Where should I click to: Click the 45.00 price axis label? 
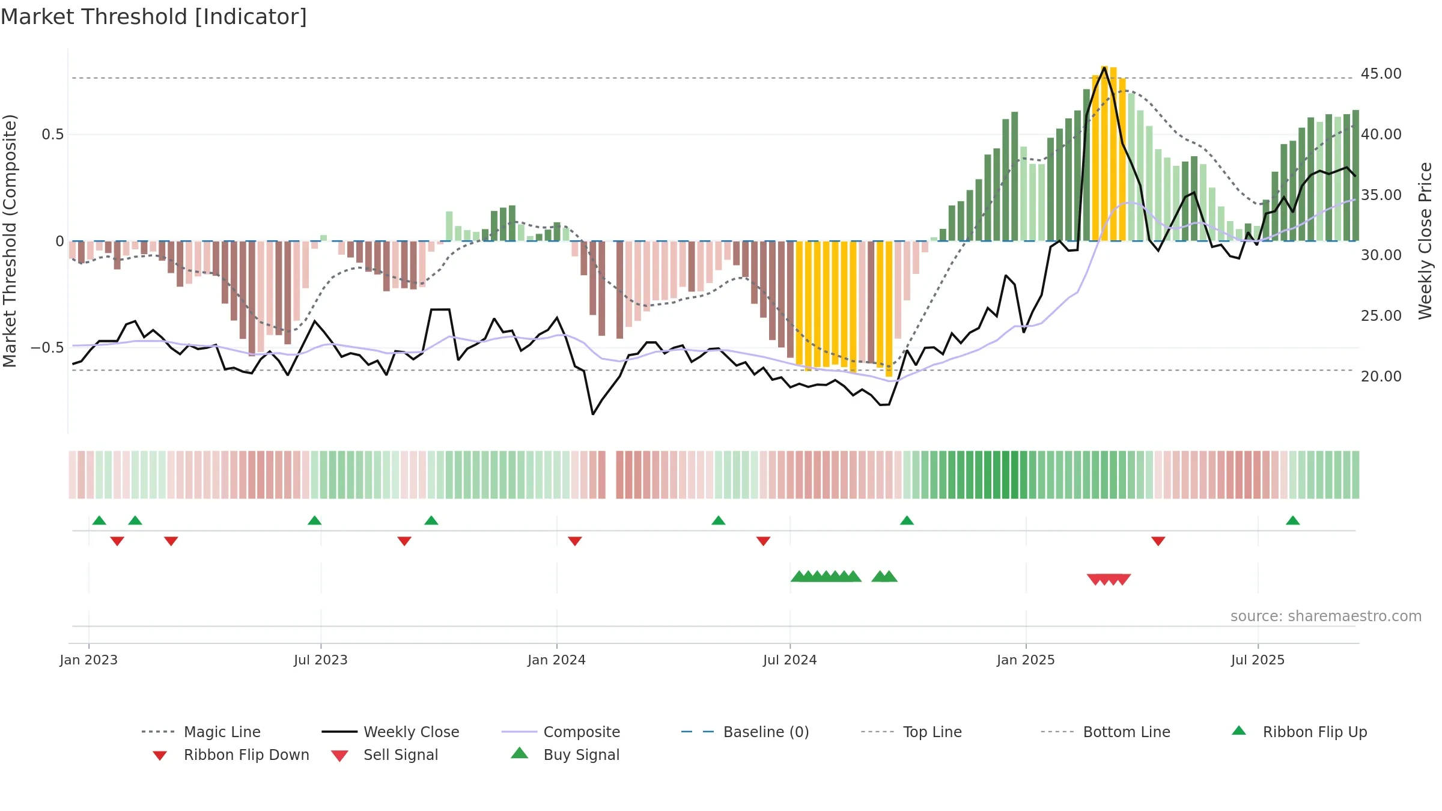(x=1381, y=74)
